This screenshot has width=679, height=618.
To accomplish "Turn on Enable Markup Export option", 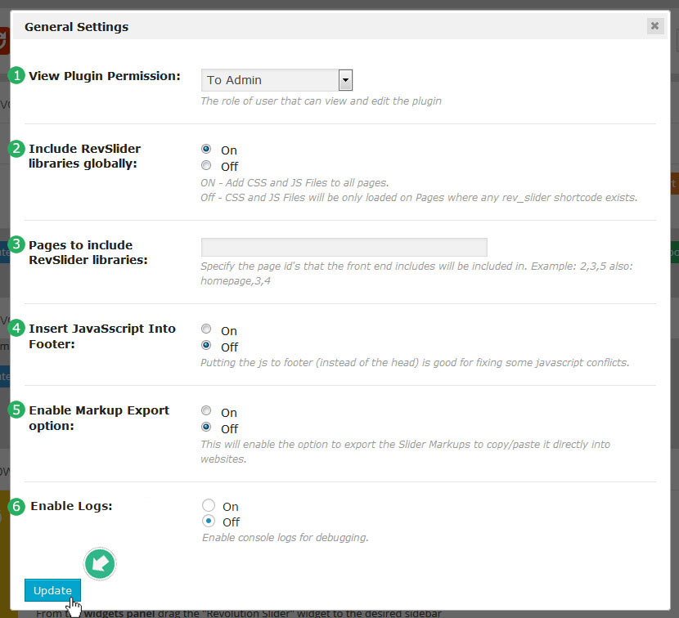I will (206, 412).
